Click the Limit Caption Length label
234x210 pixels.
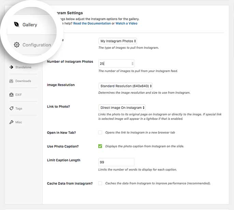[x=63, y=160]
